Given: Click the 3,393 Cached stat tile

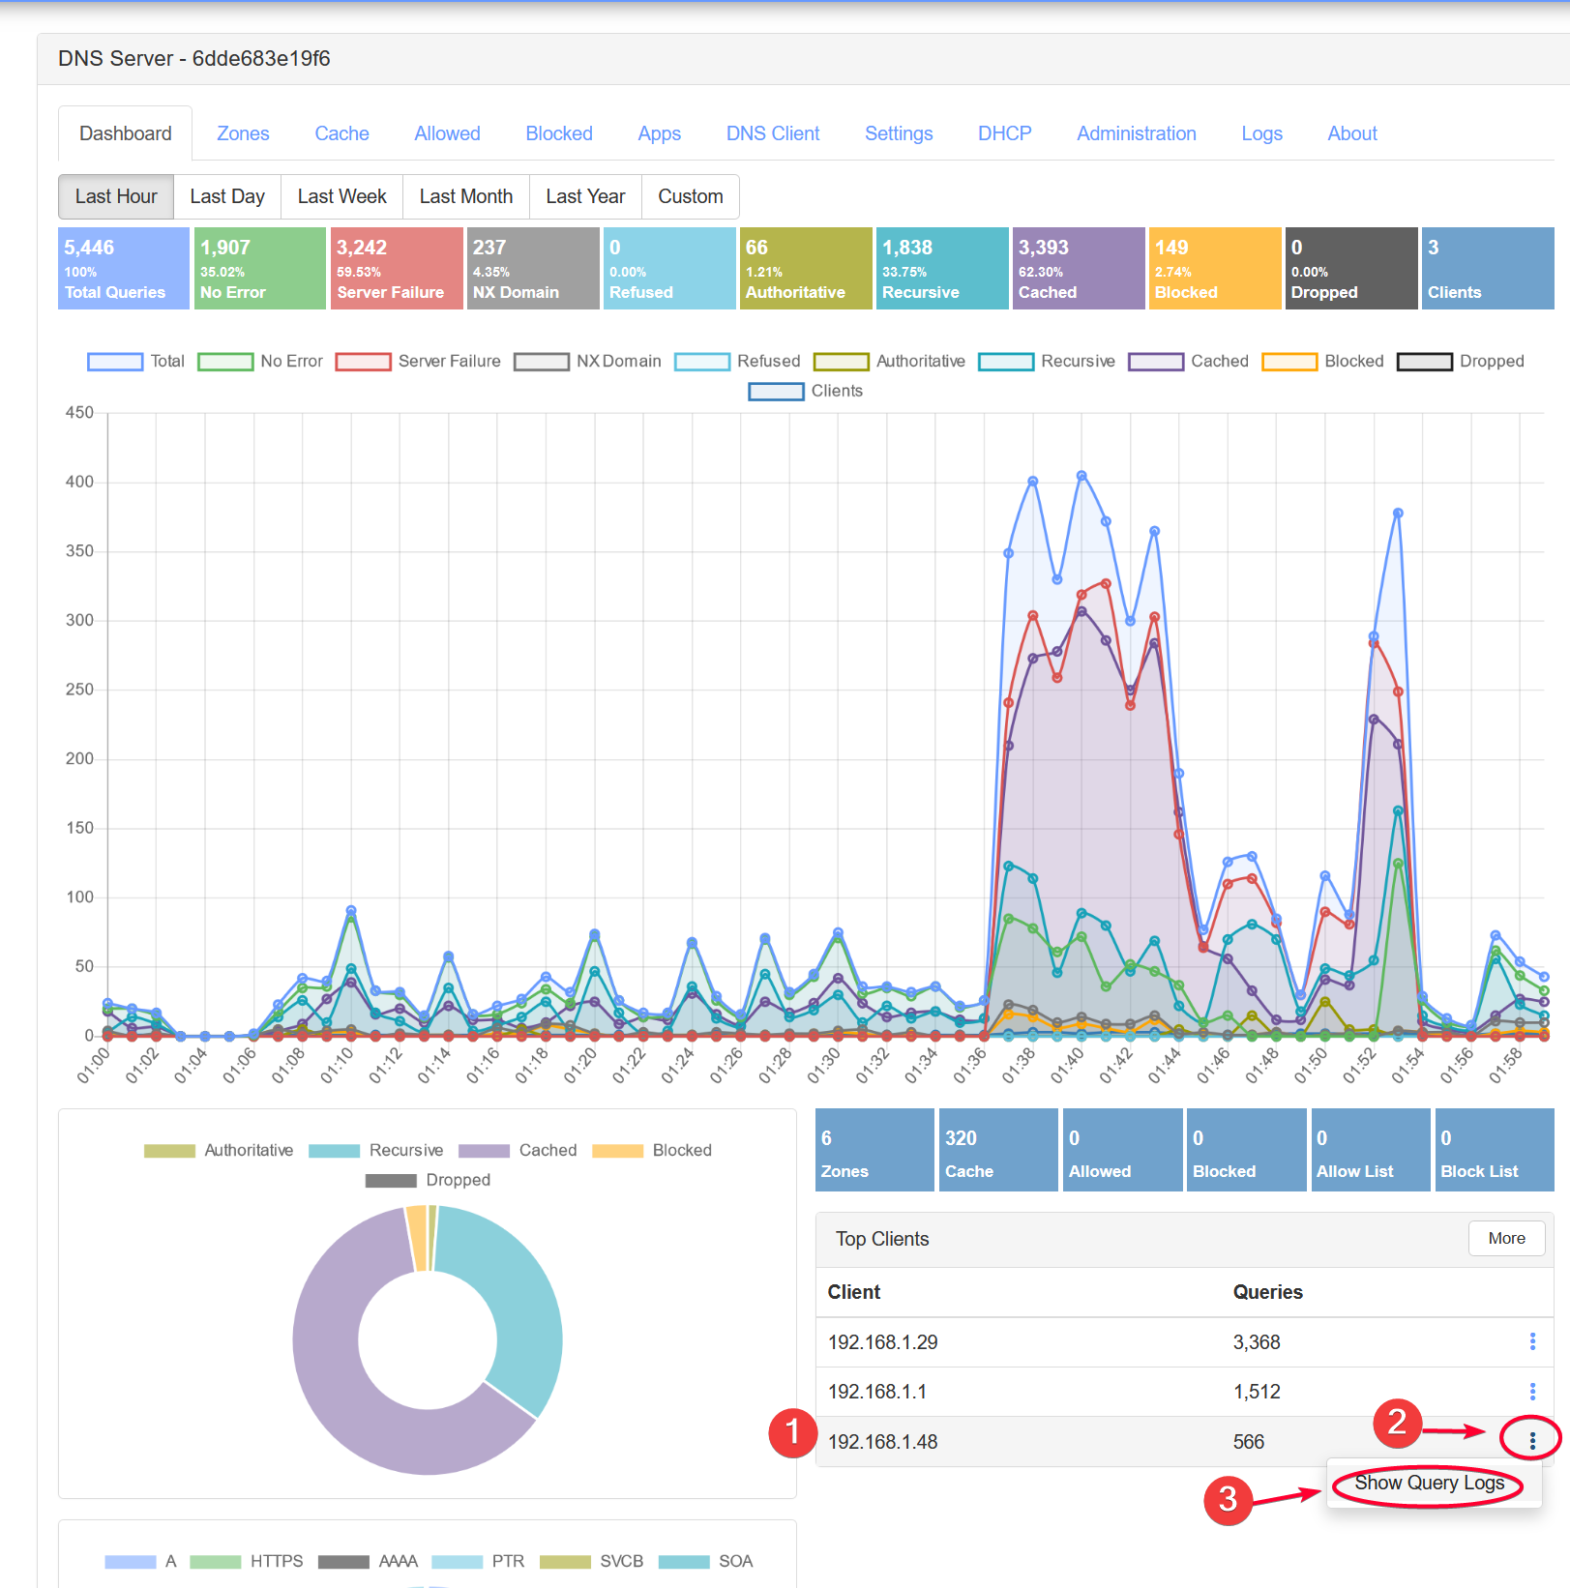Looking at the screenshot, I should pos(1079,269).
